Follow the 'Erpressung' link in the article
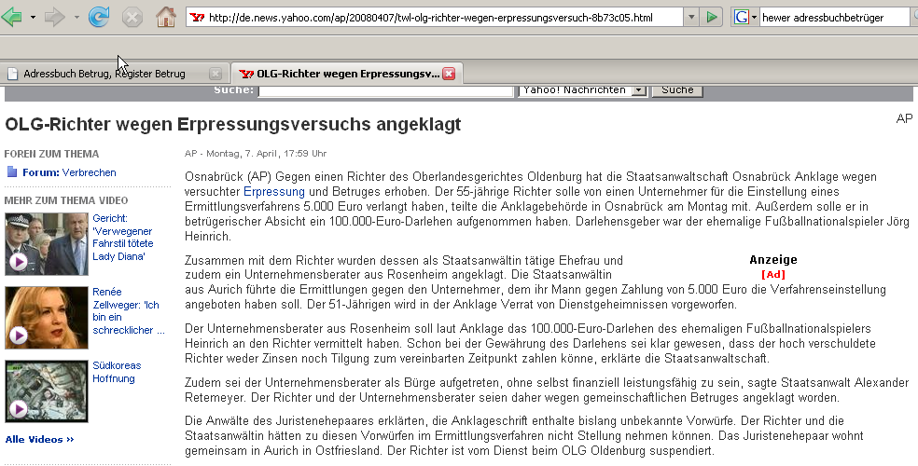The image size is (918, 466). [274, 192]
